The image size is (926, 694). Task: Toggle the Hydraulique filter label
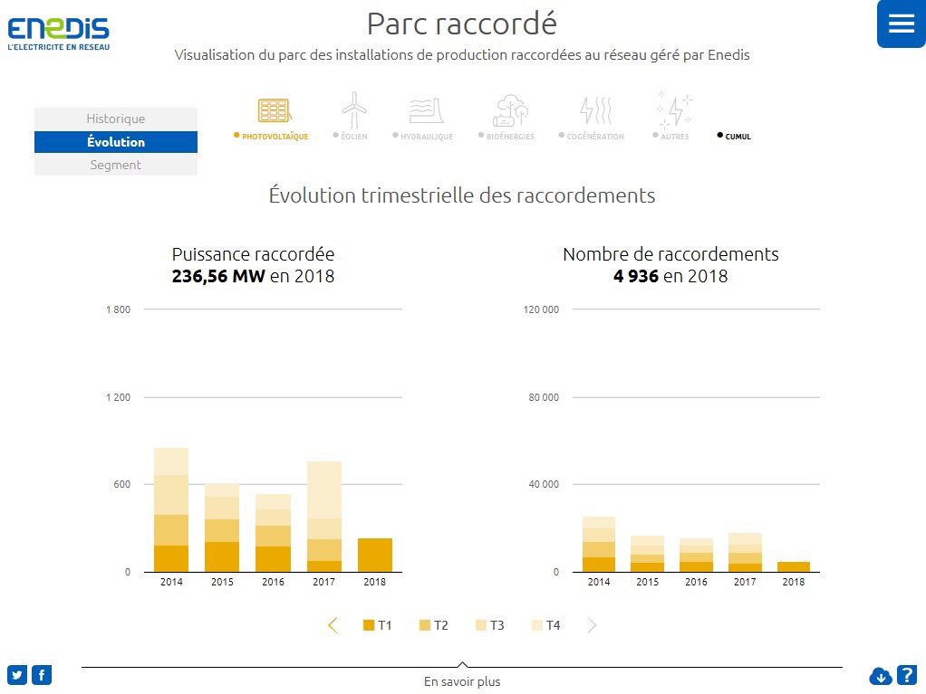point(423,137)
